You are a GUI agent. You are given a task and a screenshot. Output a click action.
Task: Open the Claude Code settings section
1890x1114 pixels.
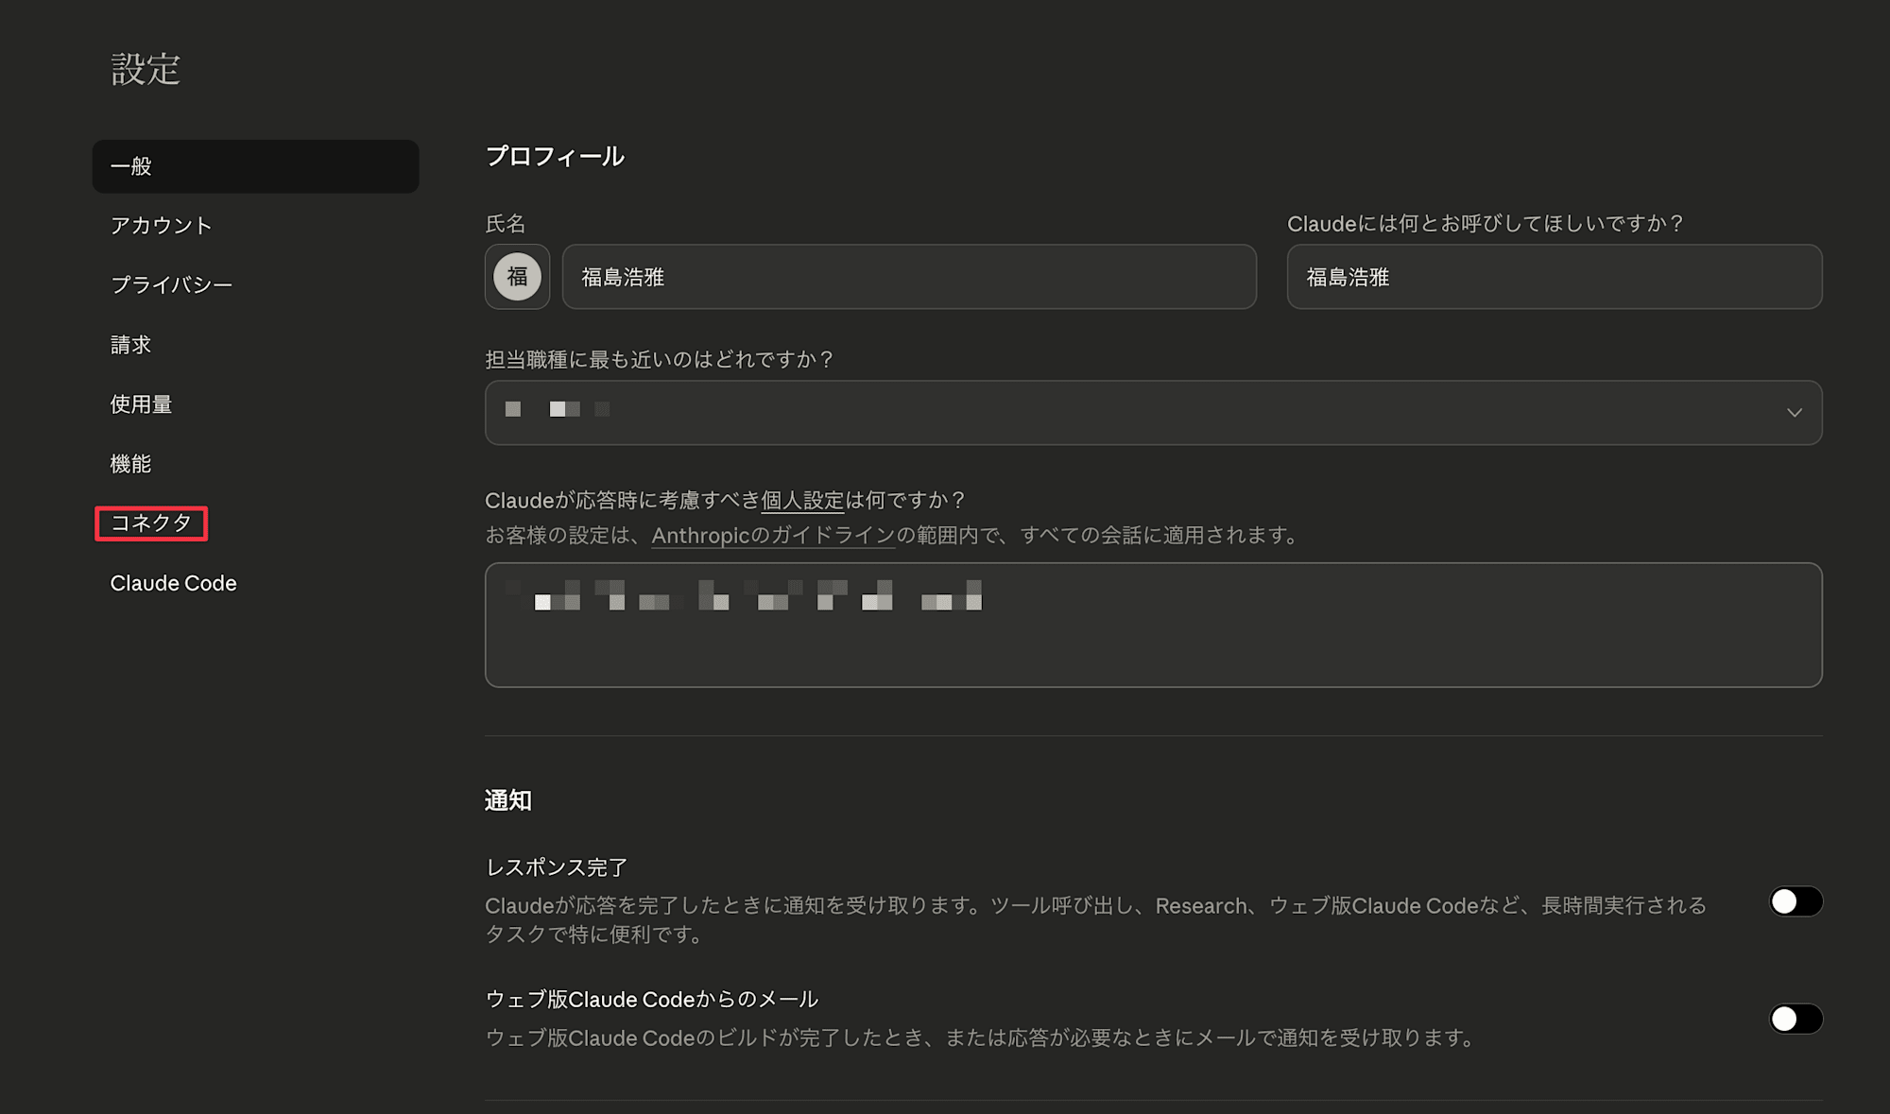[173, 583]
